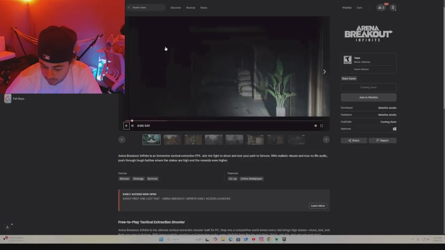This screenshot has height=250, width=445.
Task: Open YouTube icon in the taskbar
Action: coord(253,239)
